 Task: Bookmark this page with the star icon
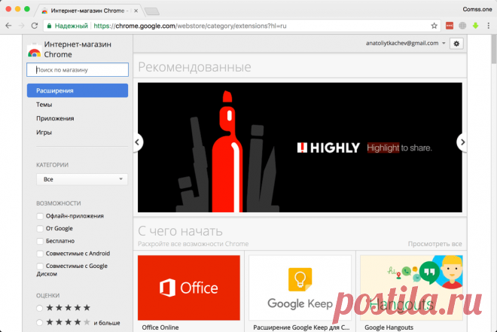click(434, 26)
